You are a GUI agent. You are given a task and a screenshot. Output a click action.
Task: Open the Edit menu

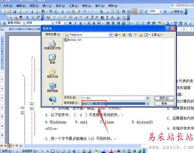click(21, 6)
